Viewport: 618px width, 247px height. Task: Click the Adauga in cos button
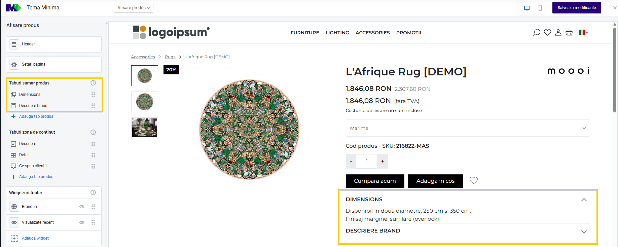click(435, 181)
